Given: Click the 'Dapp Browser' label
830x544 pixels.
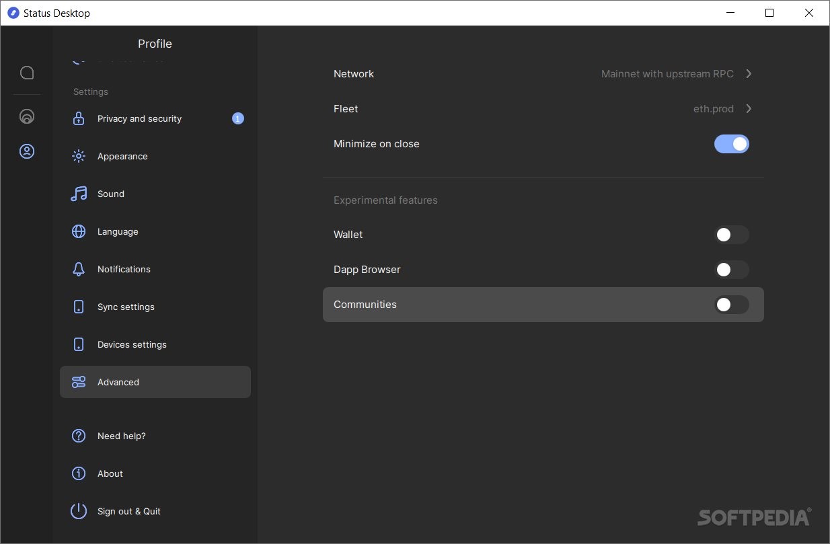Looking at the screenshot, I should click(367, 270).
